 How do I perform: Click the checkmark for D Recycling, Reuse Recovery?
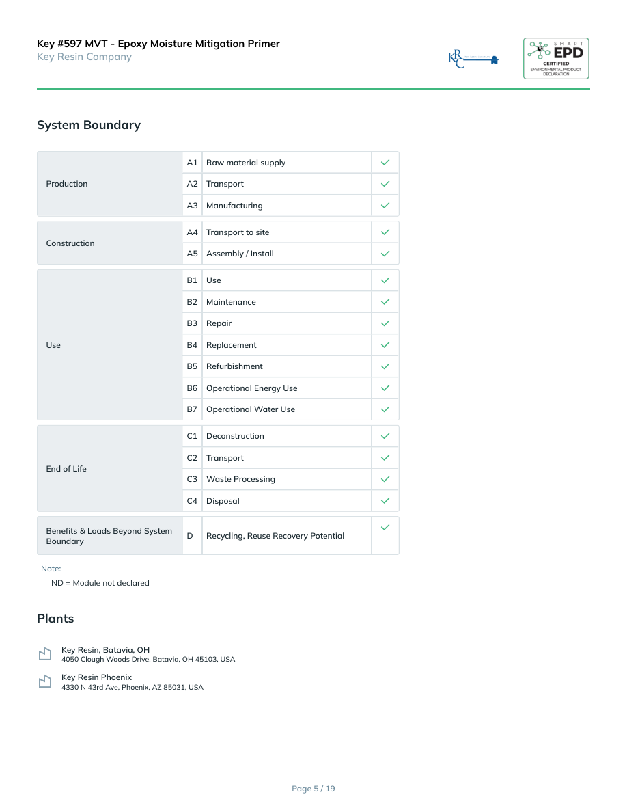[x=385, y=527]
